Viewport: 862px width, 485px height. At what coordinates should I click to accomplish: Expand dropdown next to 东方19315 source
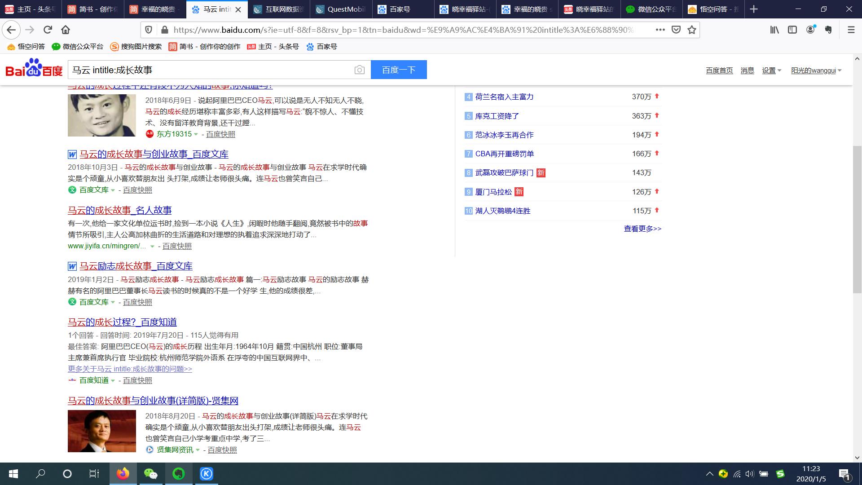tap(196, 134)
